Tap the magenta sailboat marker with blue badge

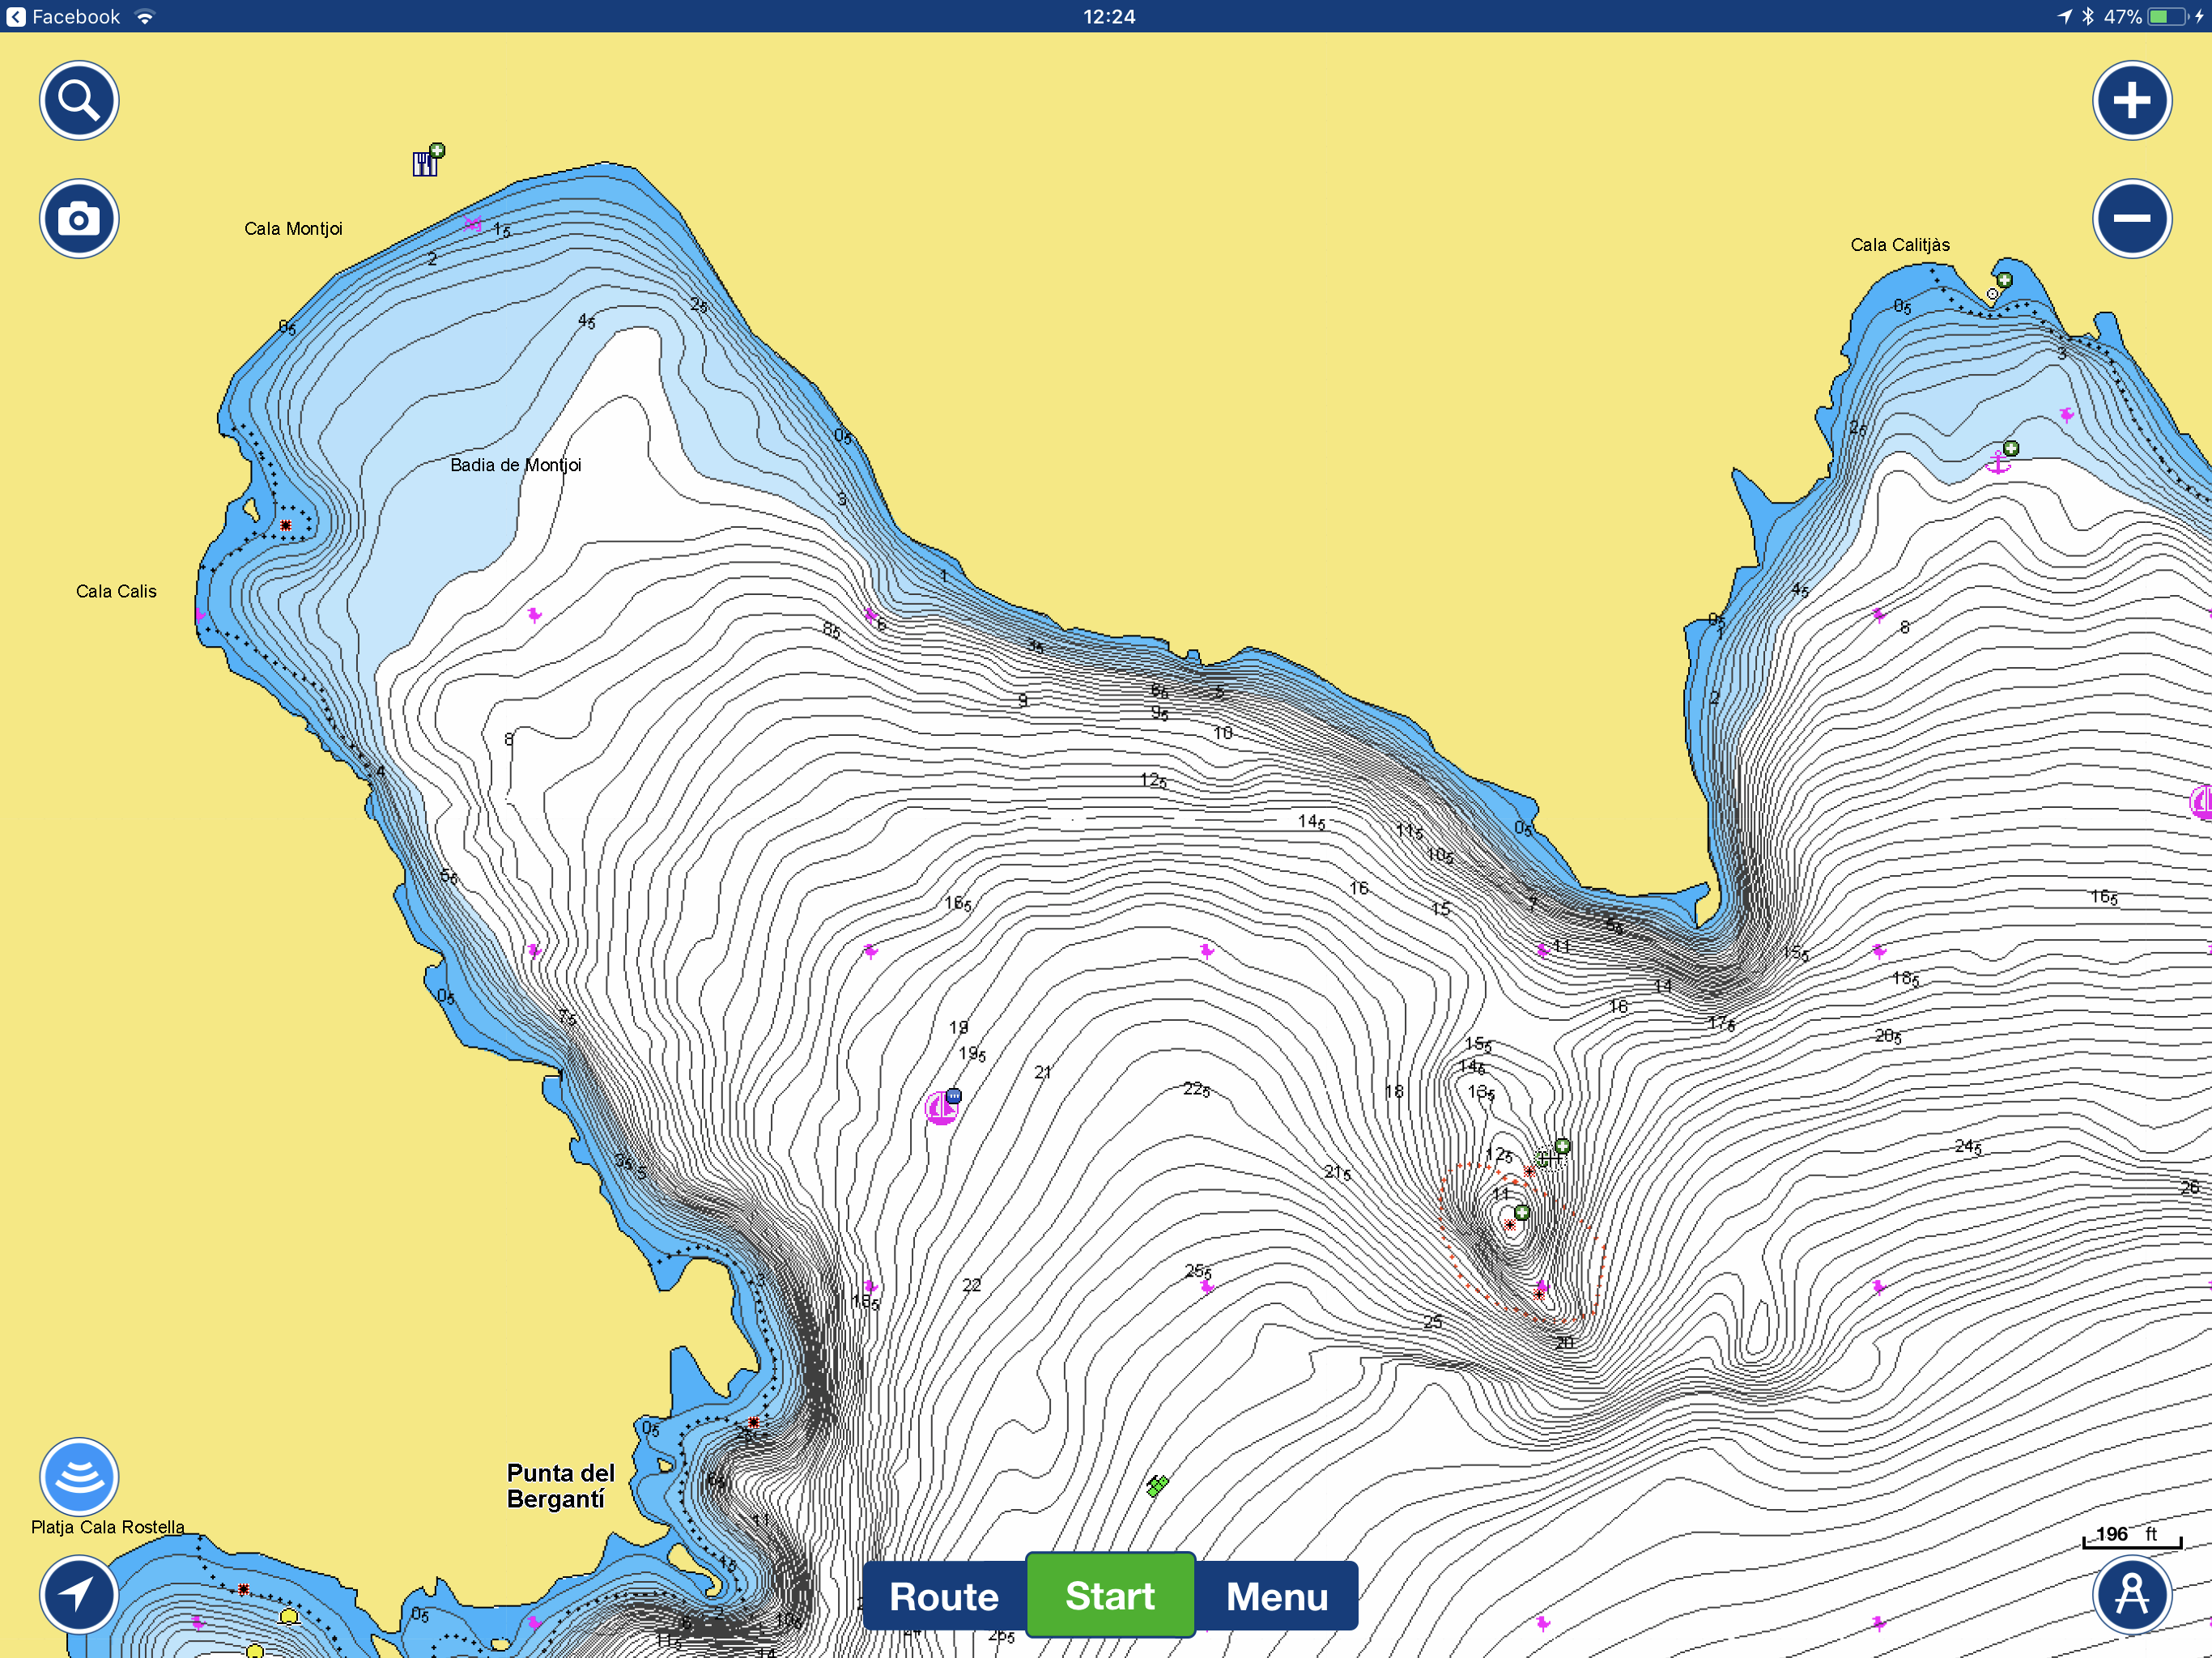pyautogui.click(x=941, y=1107)
